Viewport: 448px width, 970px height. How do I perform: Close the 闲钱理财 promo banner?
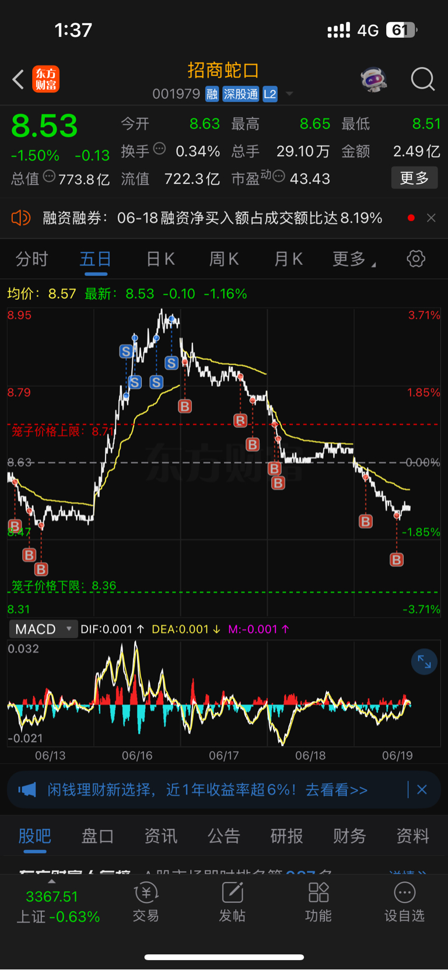tap(422, 790)
